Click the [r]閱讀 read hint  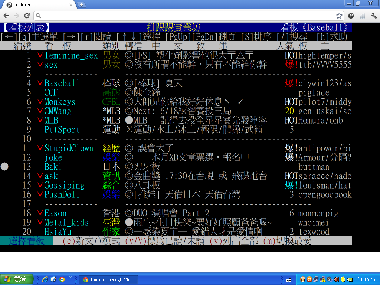tap(96, 37)
